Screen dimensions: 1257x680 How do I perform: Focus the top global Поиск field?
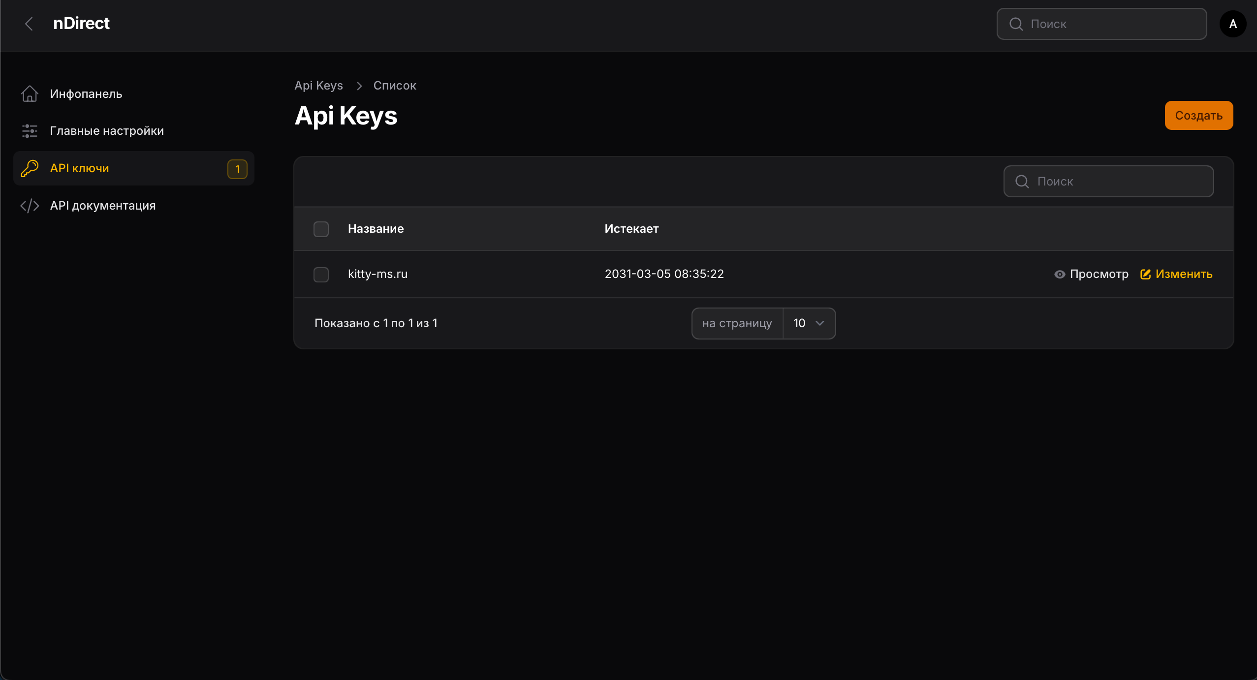1112,24
